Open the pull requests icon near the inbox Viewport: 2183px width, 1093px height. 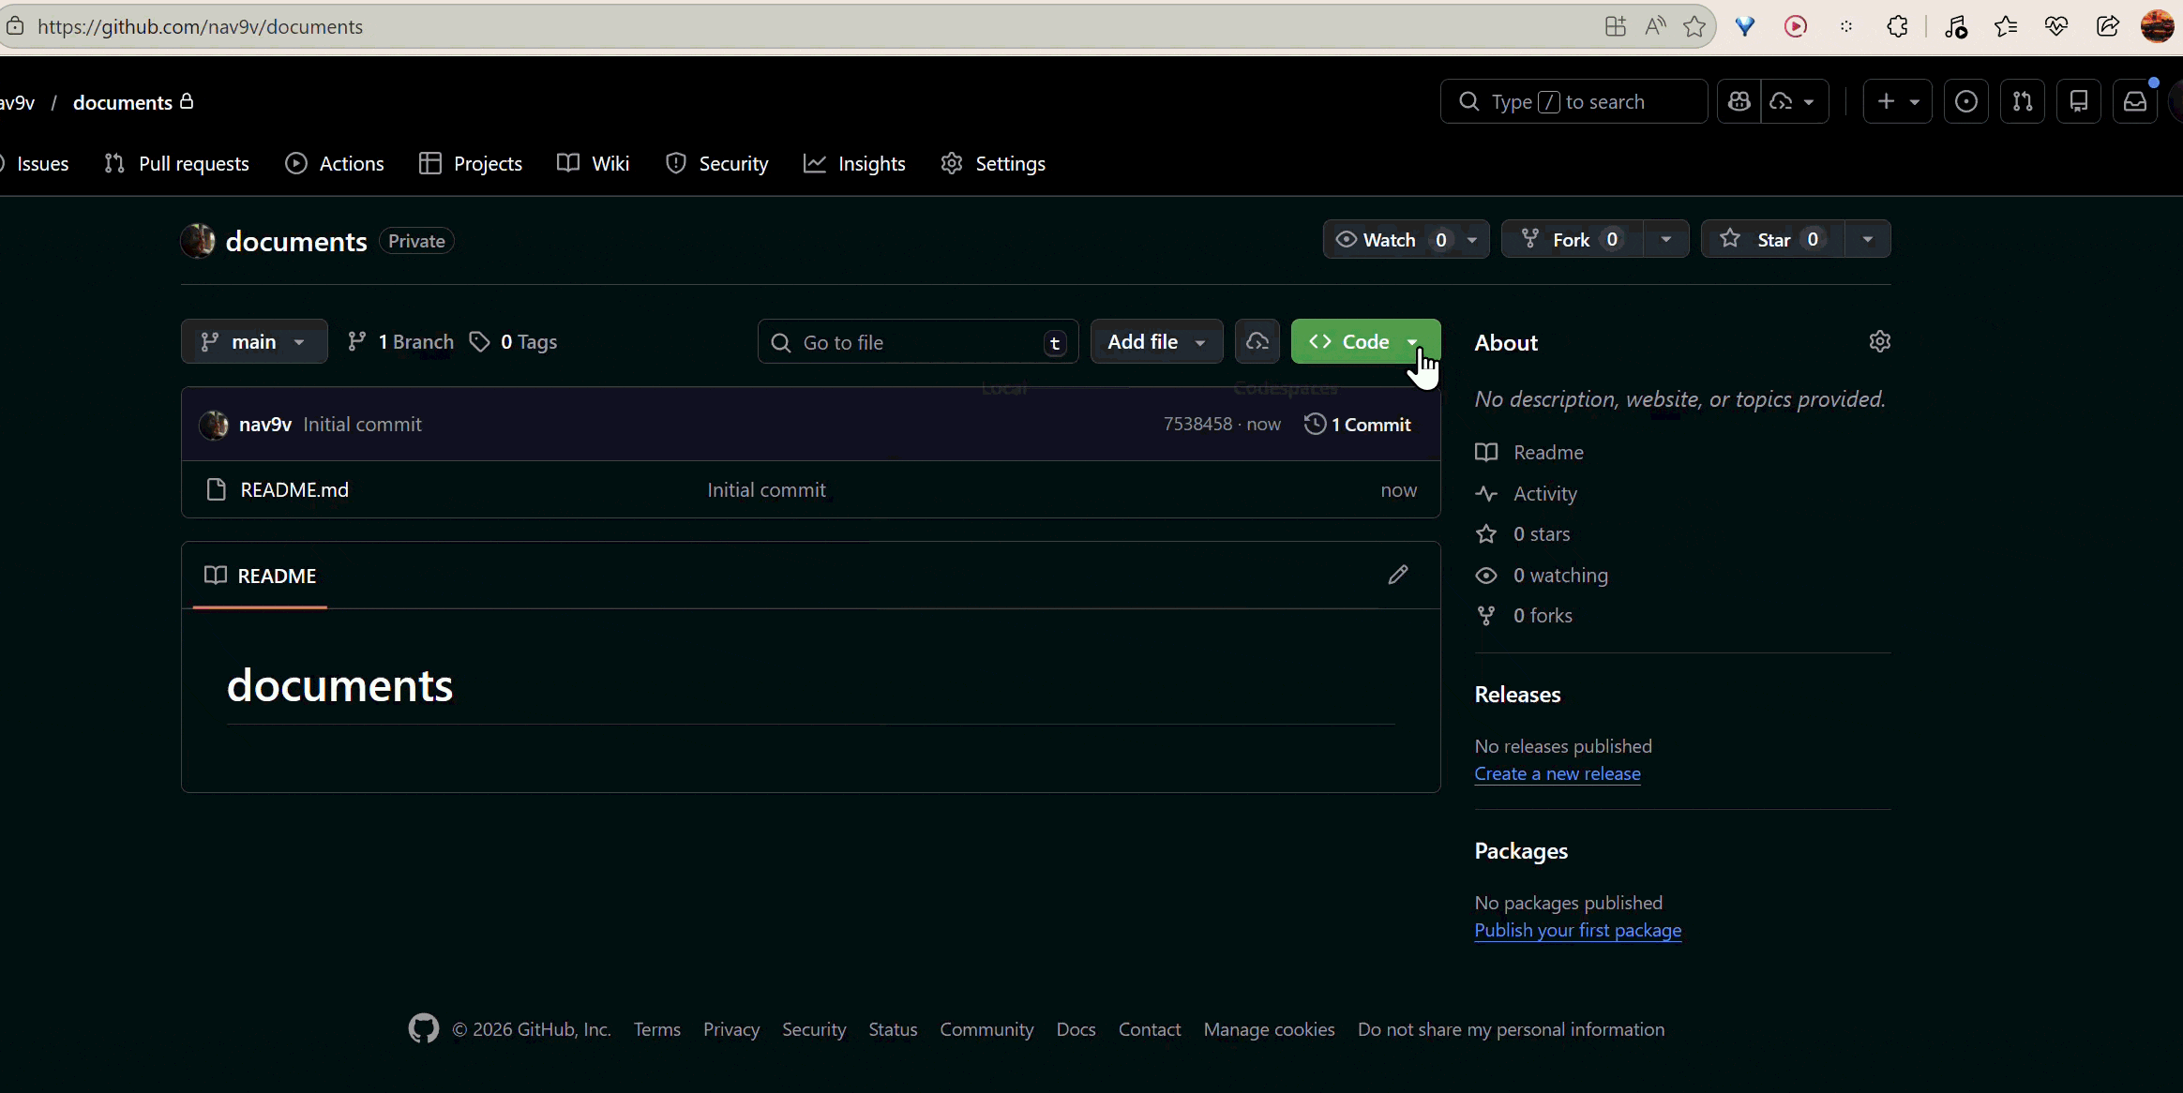coord(2023,100)
